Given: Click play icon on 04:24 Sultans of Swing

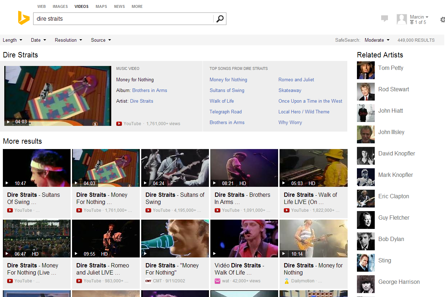Looking at the screenshot, I should [x=145, y=183].
